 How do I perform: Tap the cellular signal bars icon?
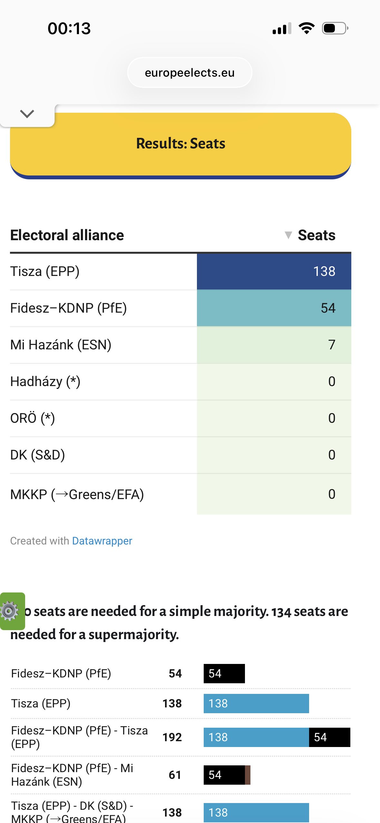click(x=282, y=28)
